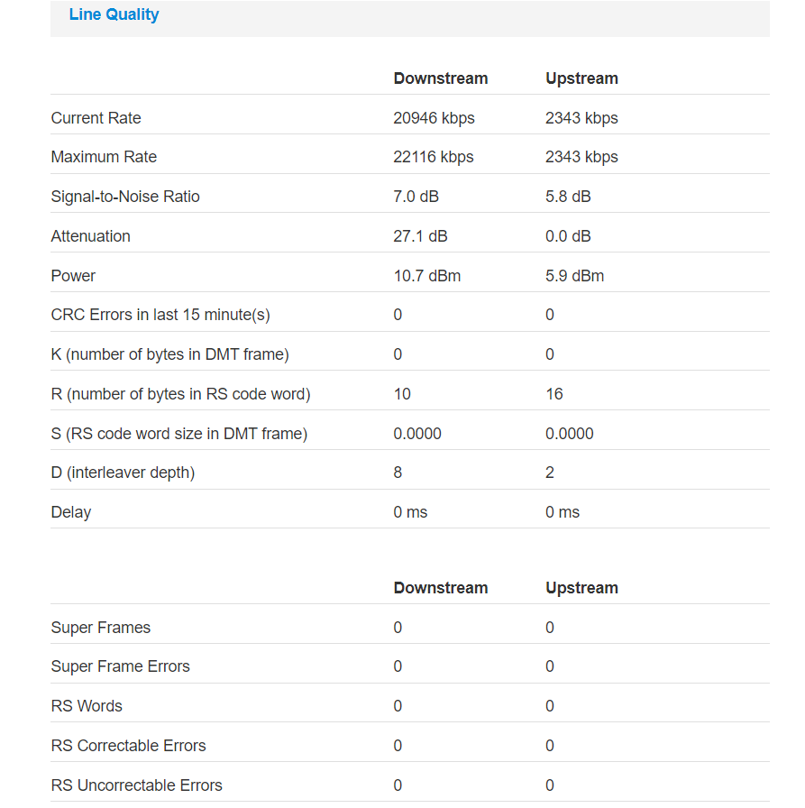Click the R number of bytes label
The height and width of the screenshot is (808, 805).
pyautogui.click(x=181, y=394)
